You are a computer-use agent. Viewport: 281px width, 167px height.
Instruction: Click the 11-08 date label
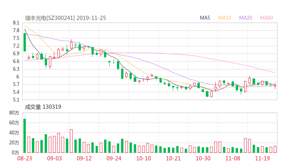(233, 158)
